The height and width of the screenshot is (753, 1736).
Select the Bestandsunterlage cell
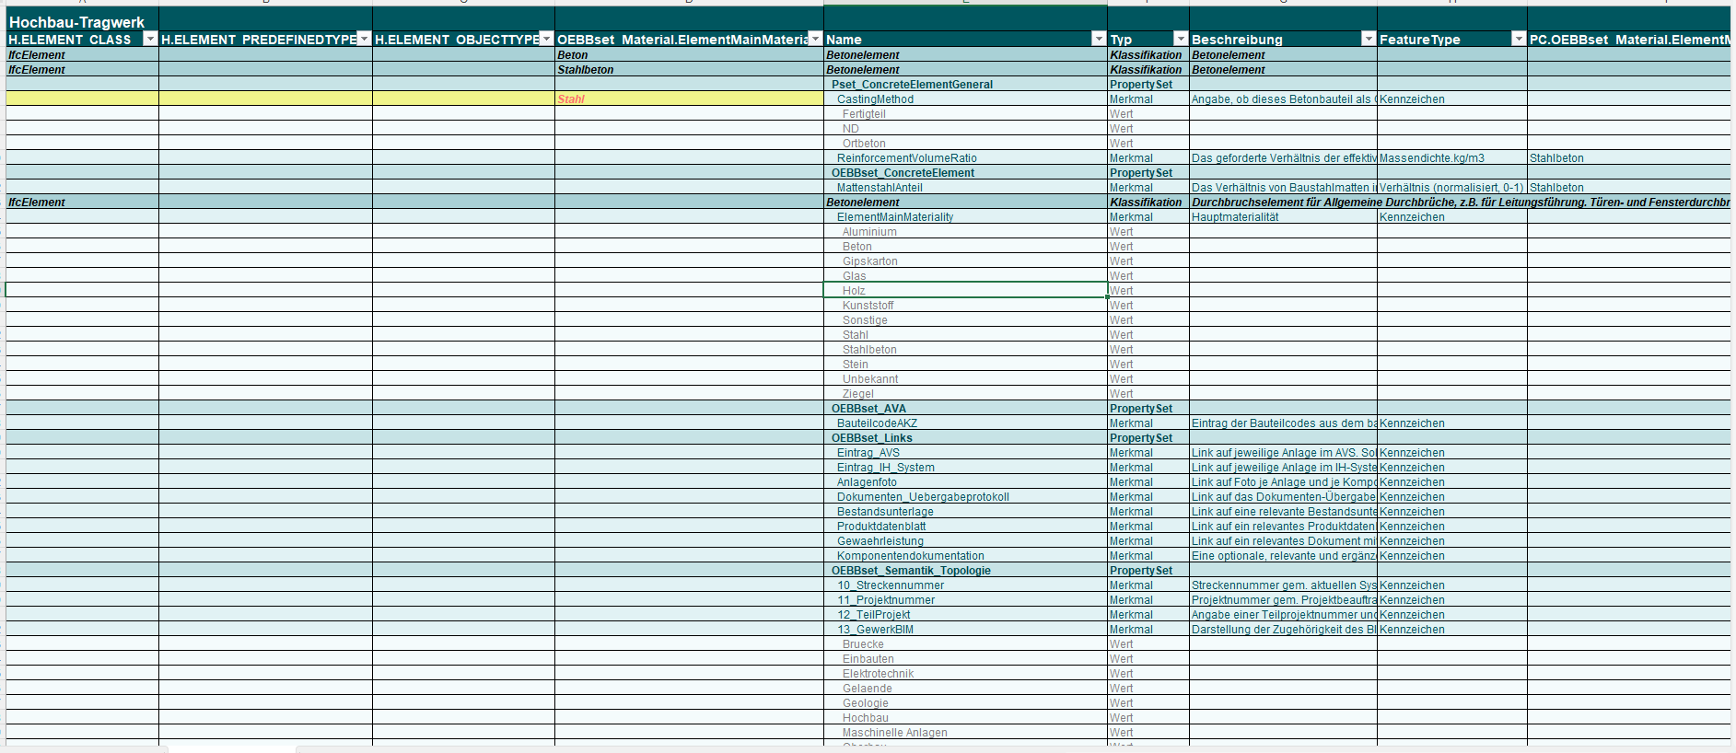[965, 512]
